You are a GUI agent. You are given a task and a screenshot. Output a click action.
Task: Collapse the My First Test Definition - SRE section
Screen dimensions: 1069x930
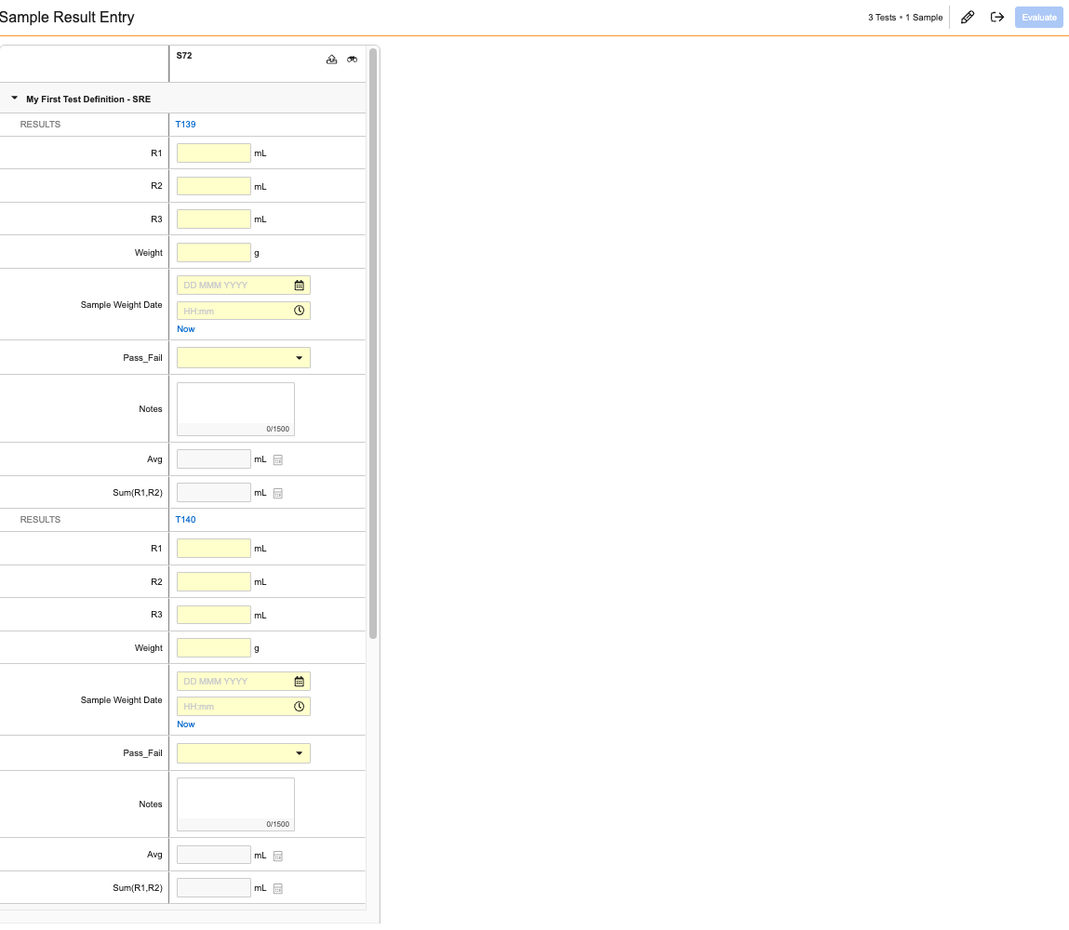[14, 98]
